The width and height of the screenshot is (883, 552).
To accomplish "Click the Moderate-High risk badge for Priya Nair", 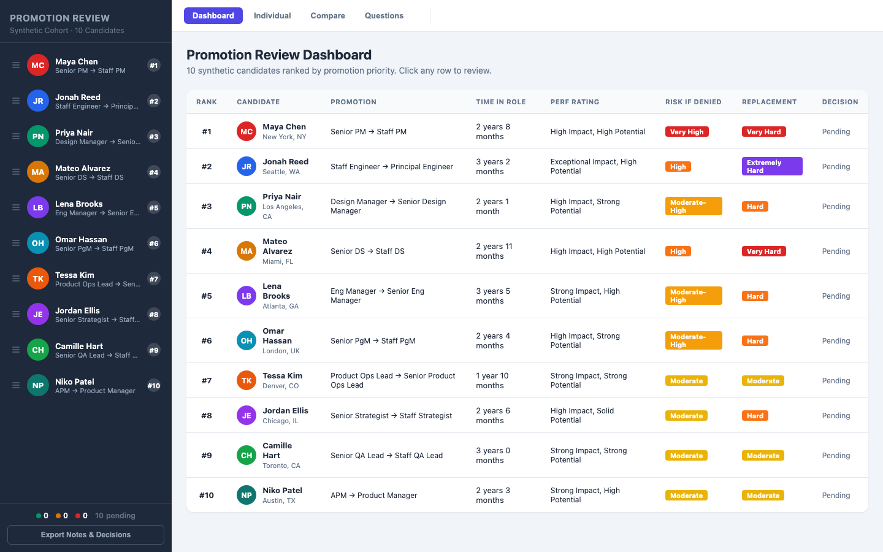I will click(694, 206).
